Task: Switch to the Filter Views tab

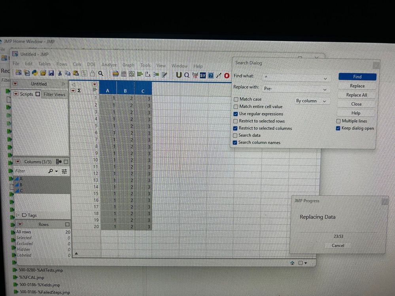Action: tap(55, 94)
